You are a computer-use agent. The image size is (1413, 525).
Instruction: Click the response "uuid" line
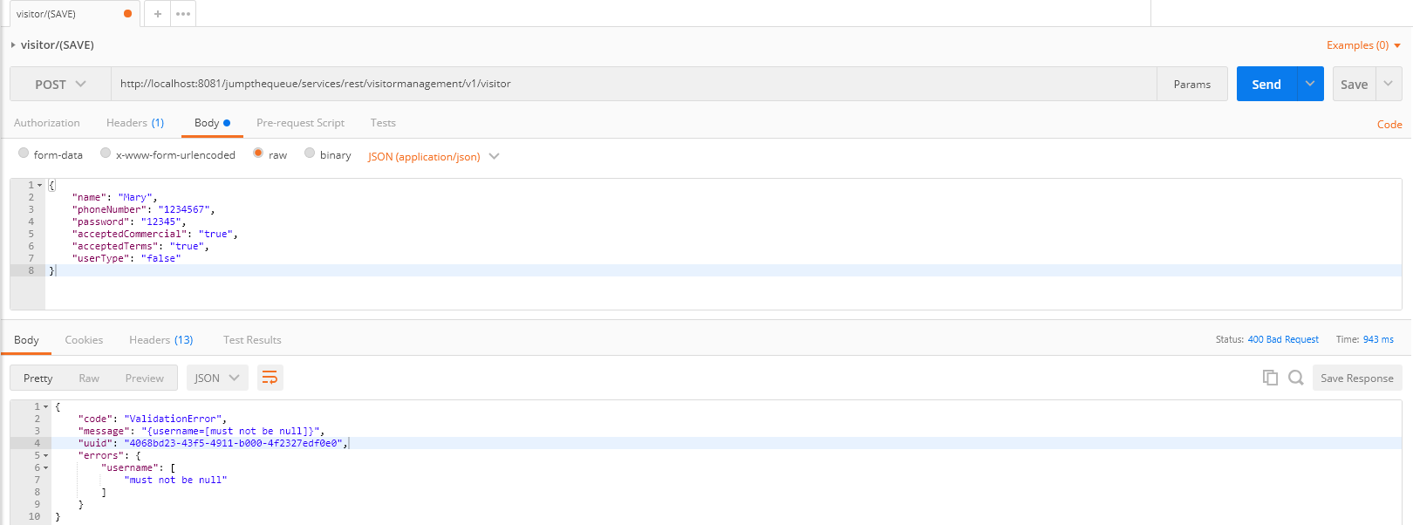(213, 443)
